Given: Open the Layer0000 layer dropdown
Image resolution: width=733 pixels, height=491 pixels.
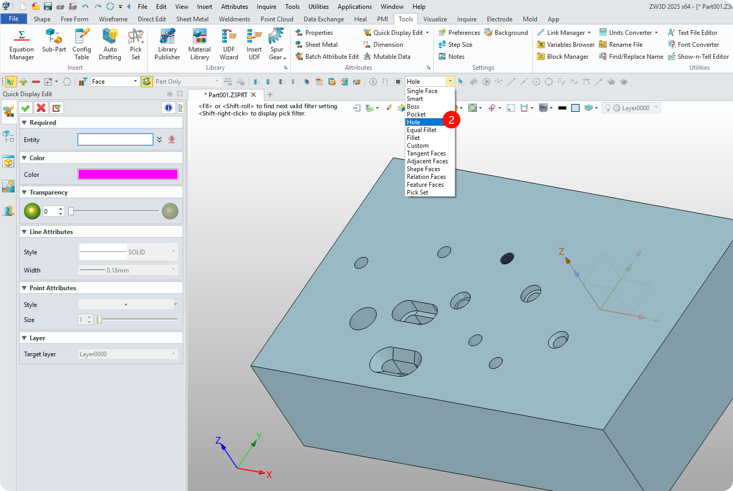Looking at the screenshot, I should (x=657, y=108).
